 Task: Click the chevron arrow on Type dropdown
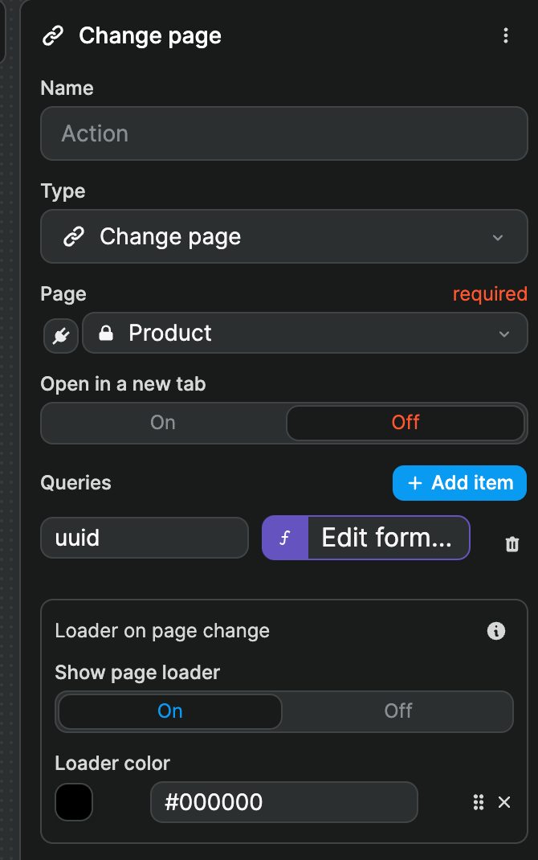click(498, 237)
